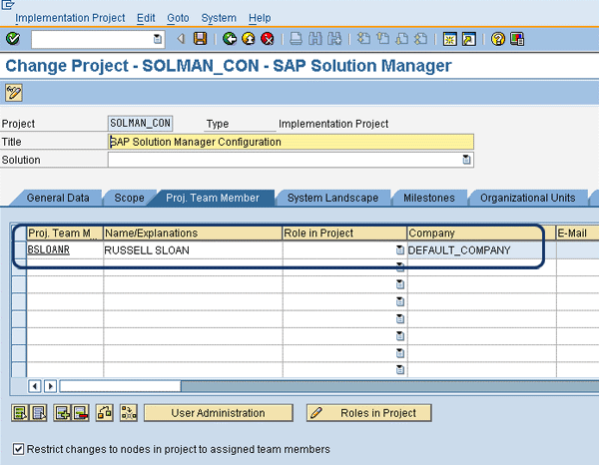Open the Solution field dropdown
The width and height of the screenshot is (599, 465).
[x=466, y=160]
